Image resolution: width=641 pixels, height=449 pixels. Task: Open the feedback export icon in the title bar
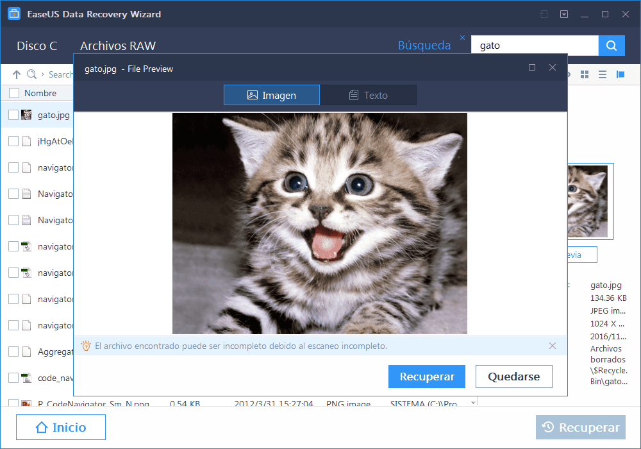click(543, 13)
